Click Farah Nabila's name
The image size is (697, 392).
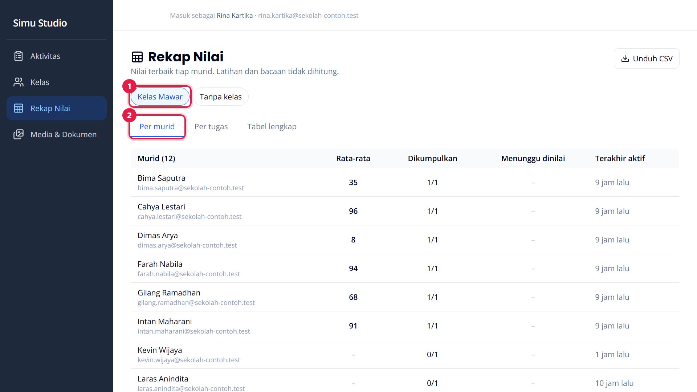coord(160,264)
